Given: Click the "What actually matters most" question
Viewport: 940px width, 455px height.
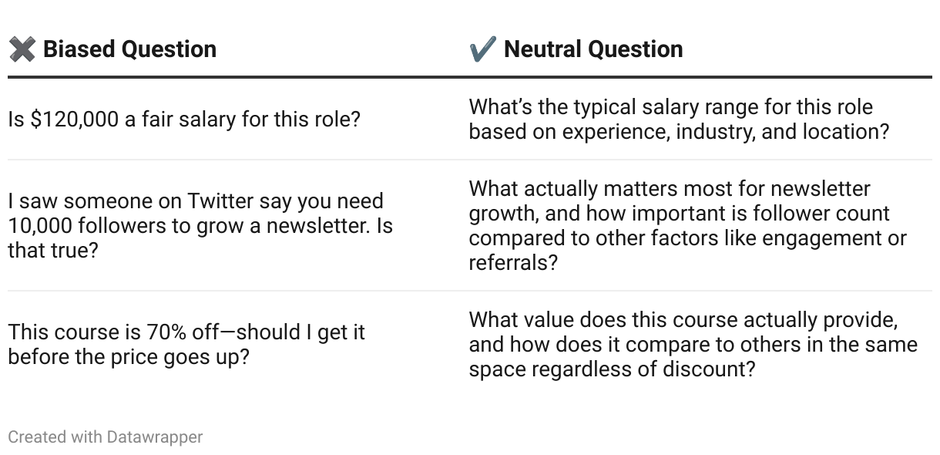Looking at the screenshot, I should tap(669, 189).
